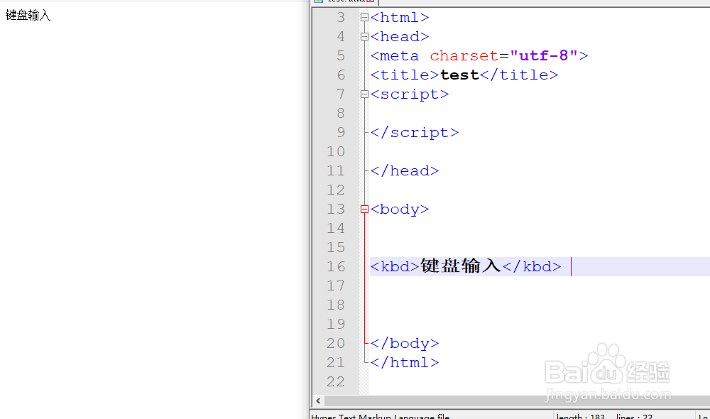Image resolution: width=710 pixels, height=419 pixels.
Task: Collapse the red body tag fold marker
Action: [x=364, y=209]
